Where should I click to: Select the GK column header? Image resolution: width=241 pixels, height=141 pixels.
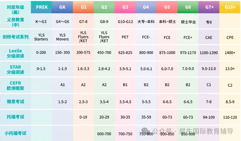62,7
